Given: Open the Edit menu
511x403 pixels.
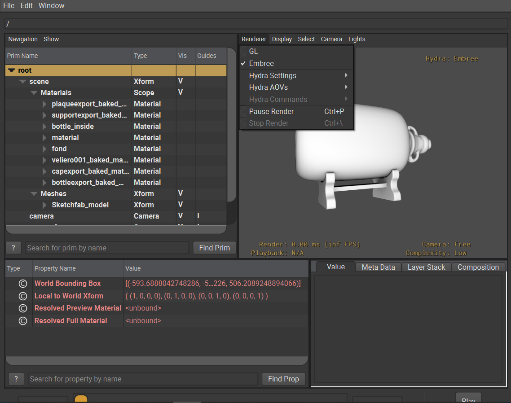Looking at the screenshot, I should [27, 5].
